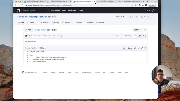Open the Security footer link
180x101 pixels.
click(x=61, y=72)
